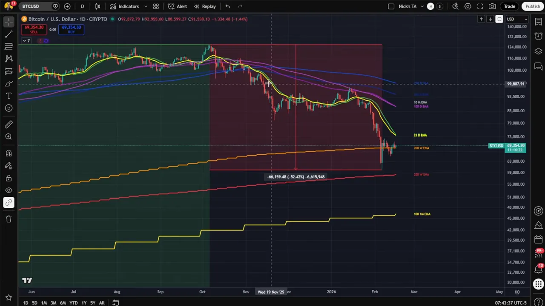Click the BUY button showing 69,354.30
The width and height of the screenshot is (545, 306).
(x=71, y=29)
